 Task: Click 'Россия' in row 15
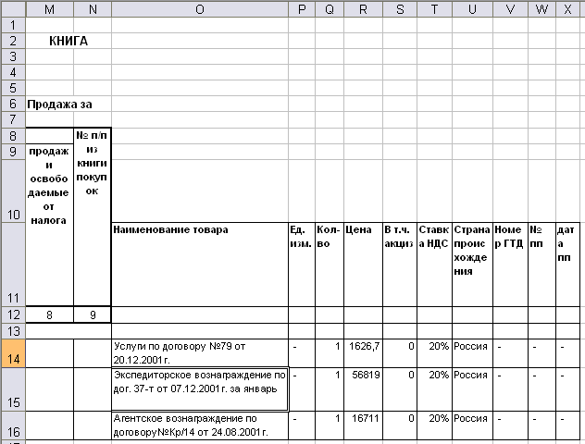click(x=472, y=389)
